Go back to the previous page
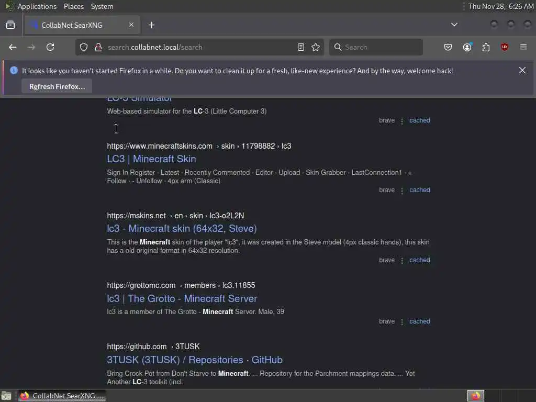Image resolution: width=536 pixels, height=402 pixels. (x=13, y=47)
